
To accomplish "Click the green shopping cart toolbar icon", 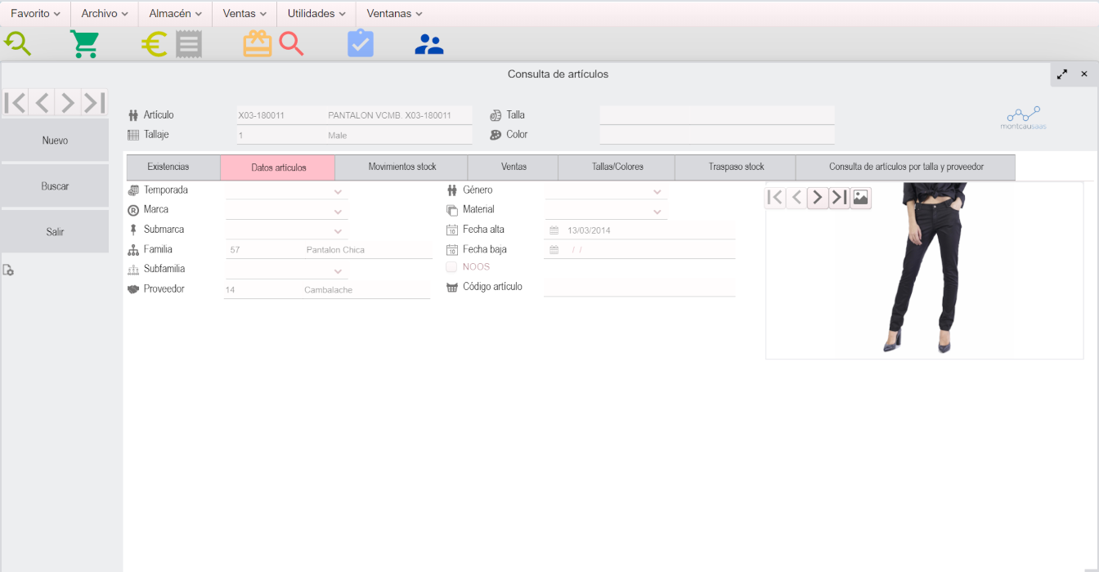I will pos(84,44).
